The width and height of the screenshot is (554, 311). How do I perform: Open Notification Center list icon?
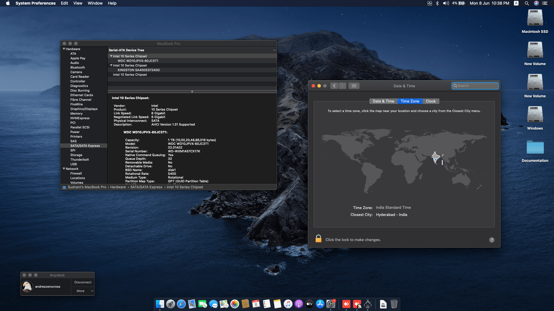545,3
